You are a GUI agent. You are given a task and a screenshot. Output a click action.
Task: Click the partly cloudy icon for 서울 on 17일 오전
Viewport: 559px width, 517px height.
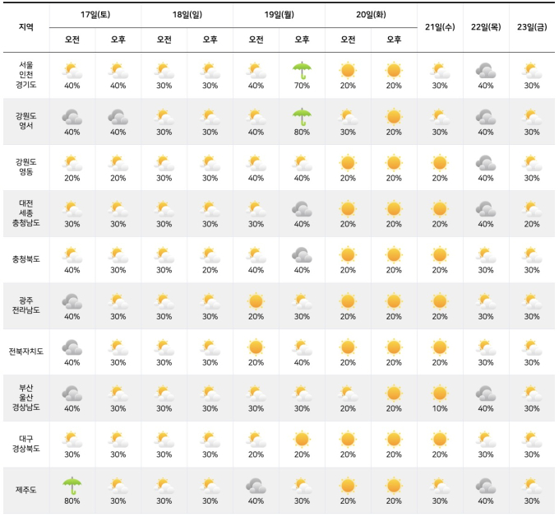[x=72, y=71]
